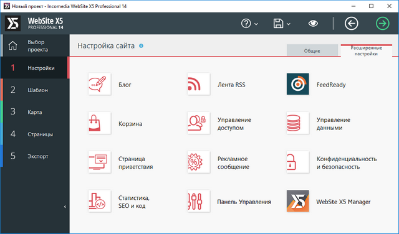Image resolution: width=399 pixels, height=234 pixels.
Task: Go forward with the green arrow button
Action: (x=382, y=24)
